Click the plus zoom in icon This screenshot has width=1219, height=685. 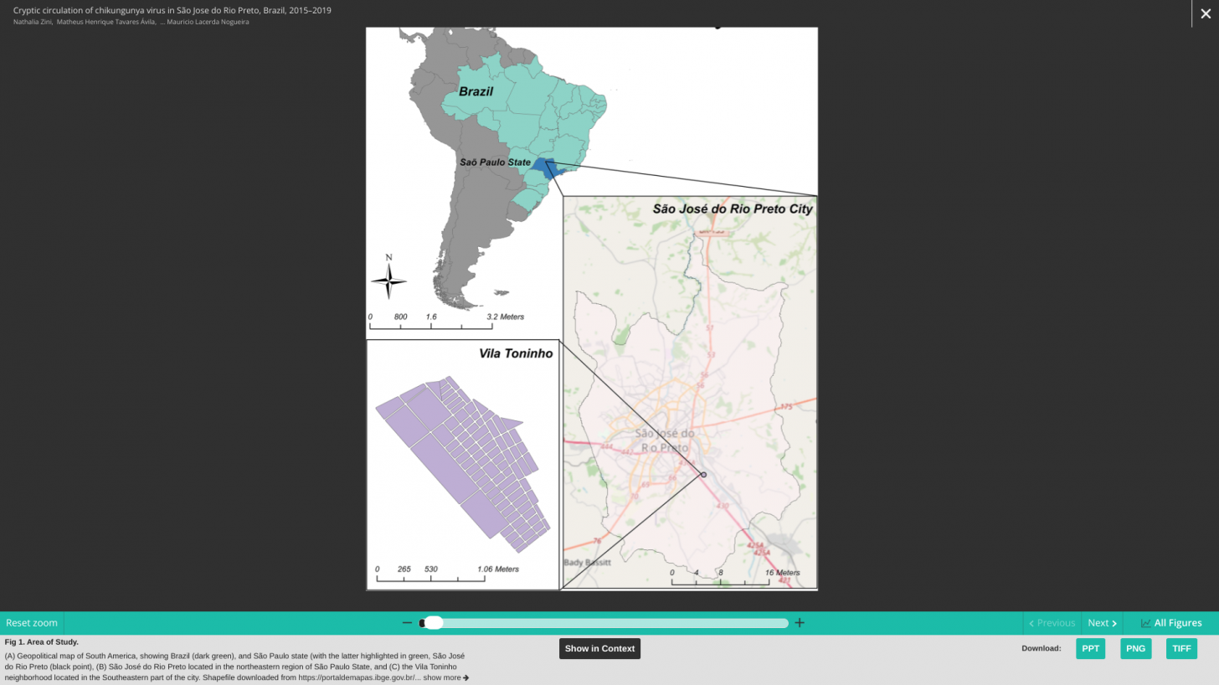click(x=800, y=623)
